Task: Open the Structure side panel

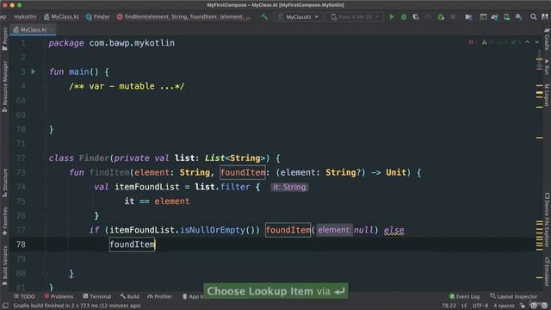Action: pos(4,183)
